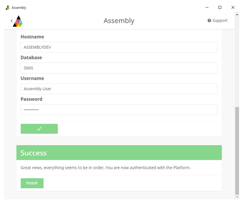Click the Finish button
Screen dimensions: 246x207
pyautogui.click(x=32, y=183)
